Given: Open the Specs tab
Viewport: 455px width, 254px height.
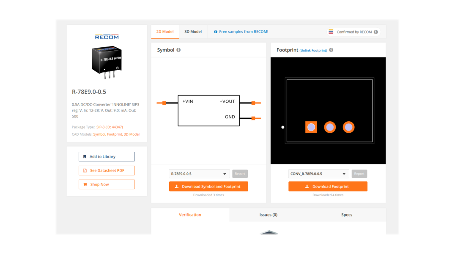Looking at the screenshot, I should point(347,215).
